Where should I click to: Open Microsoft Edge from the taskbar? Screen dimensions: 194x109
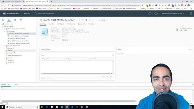[47, 107]
